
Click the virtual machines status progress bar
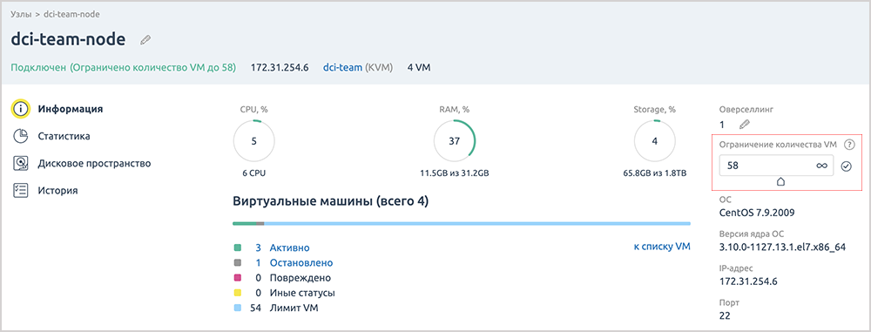click(x=462, y=224)
